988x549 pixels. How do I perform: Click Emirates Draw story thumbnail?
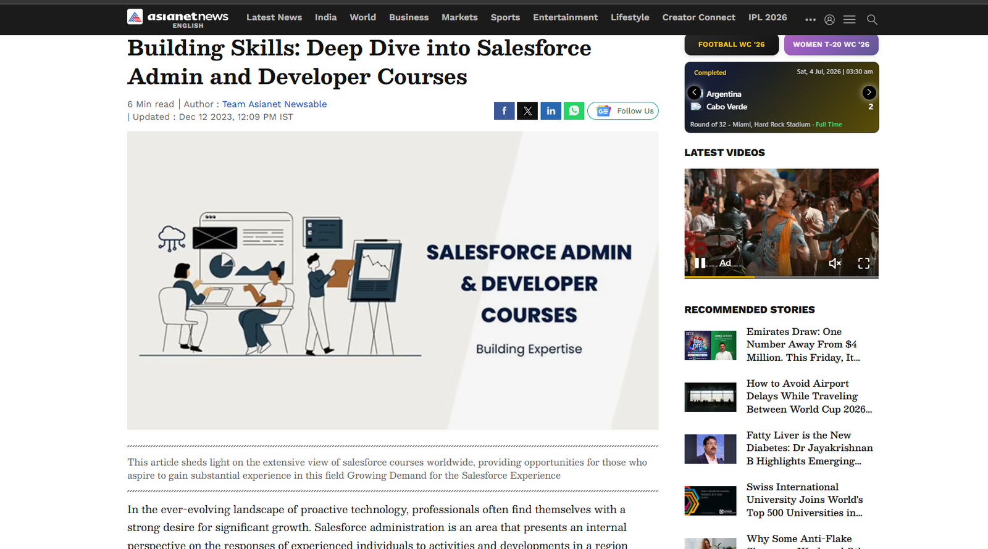click(710, 345)
